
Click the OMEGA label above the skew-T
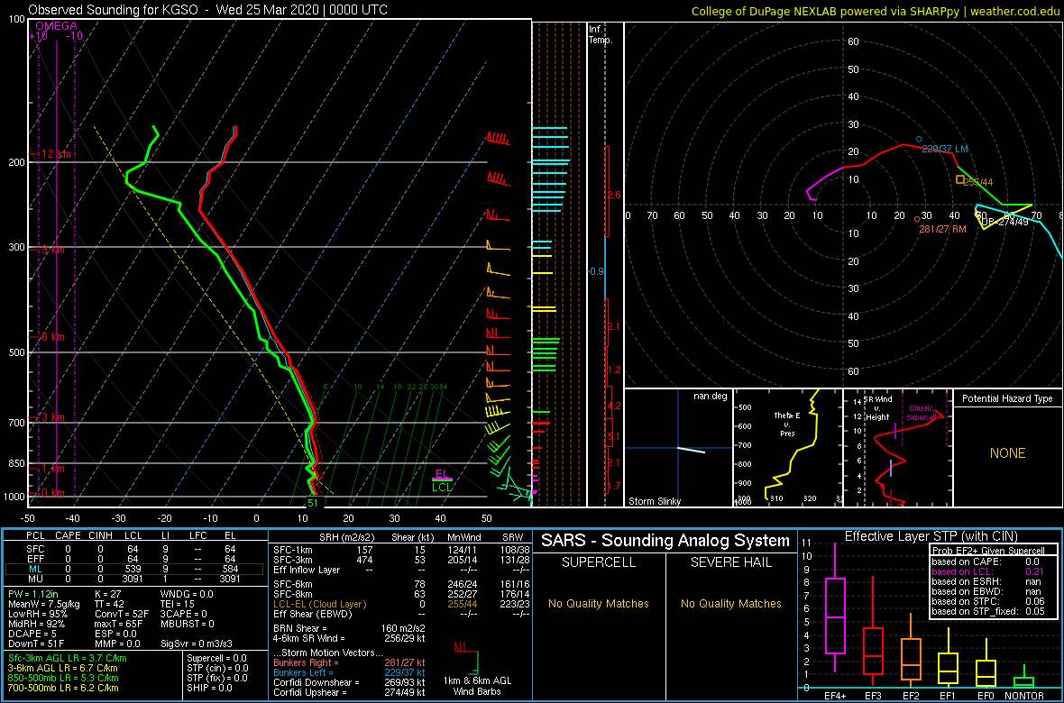point(57,26)
